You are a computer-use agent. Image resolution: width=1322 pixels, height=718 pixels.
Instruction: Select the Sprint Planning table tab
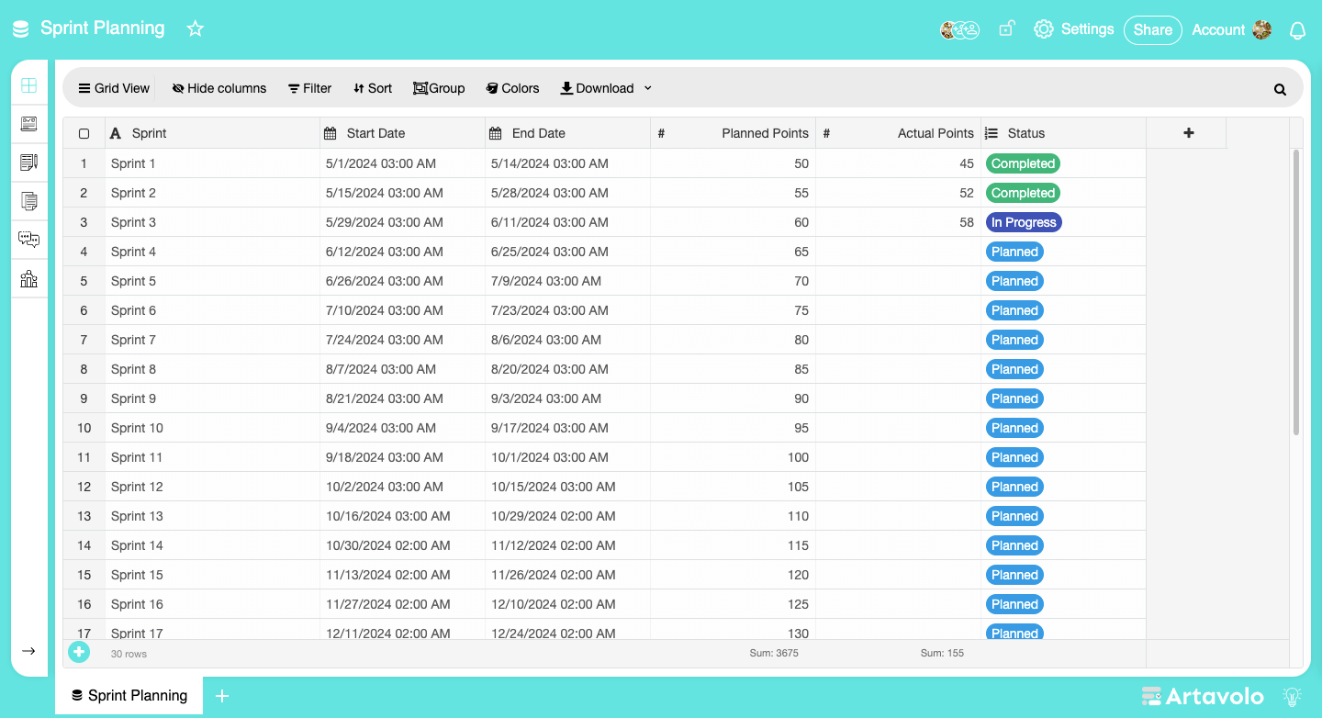(129, 696)
